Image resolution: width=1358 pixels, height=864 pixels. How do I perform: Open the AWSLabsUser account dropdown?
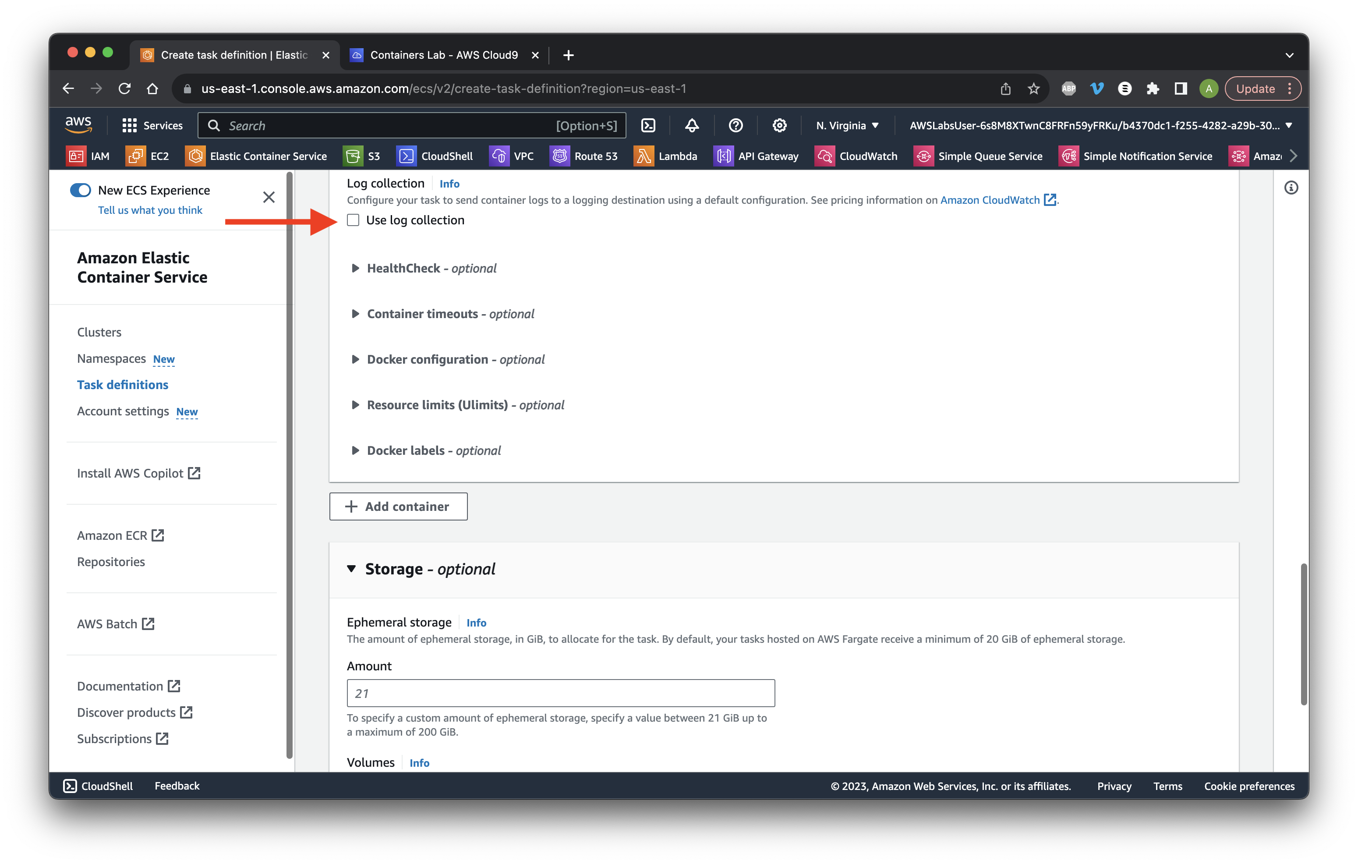1100,125
